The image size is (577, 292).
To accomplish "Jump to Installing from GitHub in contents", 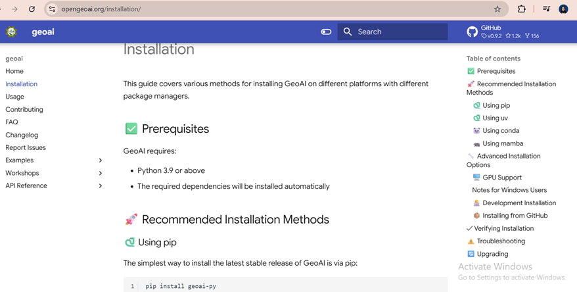I will pos(515,216).
